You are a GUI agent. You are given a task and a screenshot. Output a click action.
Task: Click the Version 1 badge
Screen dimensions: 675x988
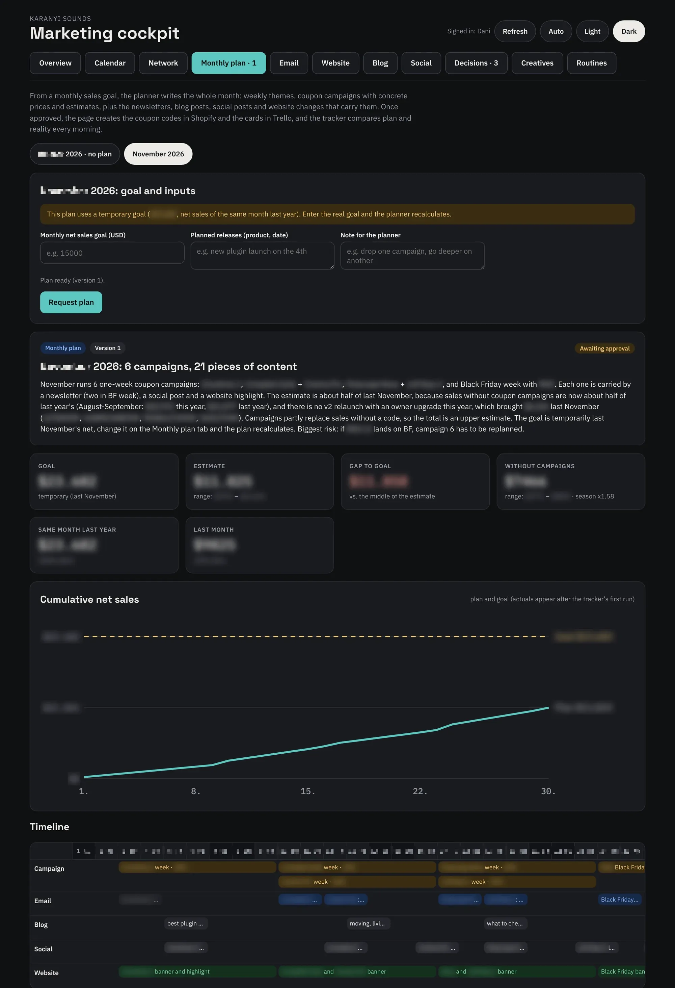[x=107, y=348]
